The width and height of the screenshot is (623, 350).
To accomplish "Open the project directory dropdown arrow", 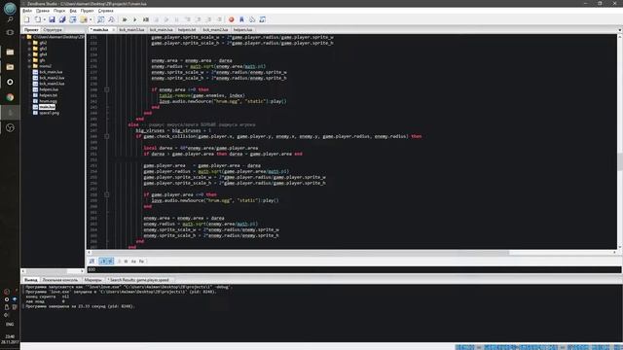I will 91,19.
